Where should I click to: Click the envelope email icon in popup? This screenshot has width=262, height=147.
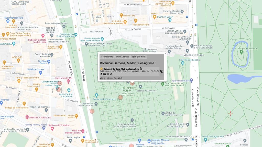click(x=108, y=74)
